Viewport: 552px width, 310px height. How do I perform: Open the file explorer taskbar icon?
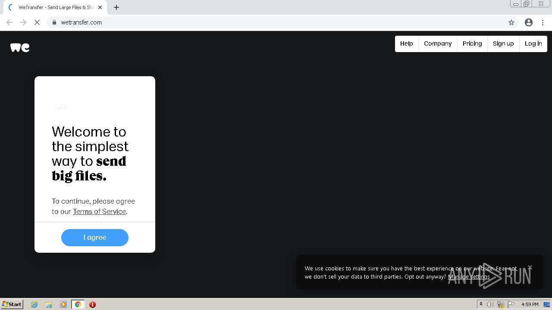pyautogui.click(x=49, y=304)
